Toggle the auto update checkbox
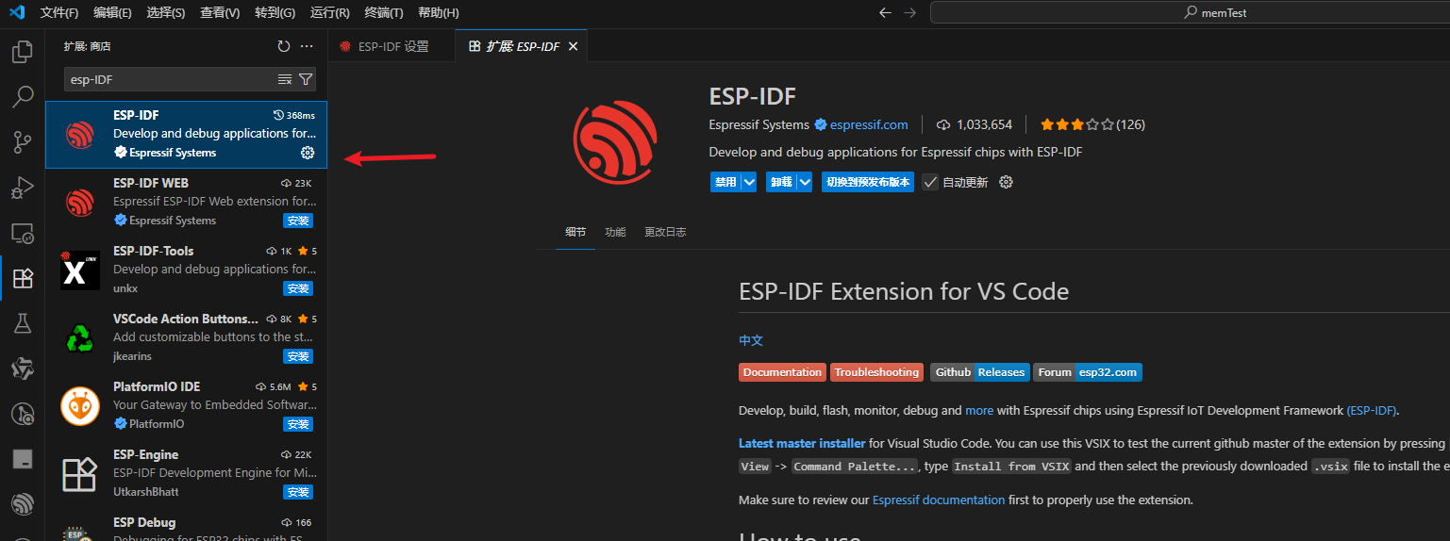The height and width of the screenshot is (541, 1450). click(x=930, y=182)
